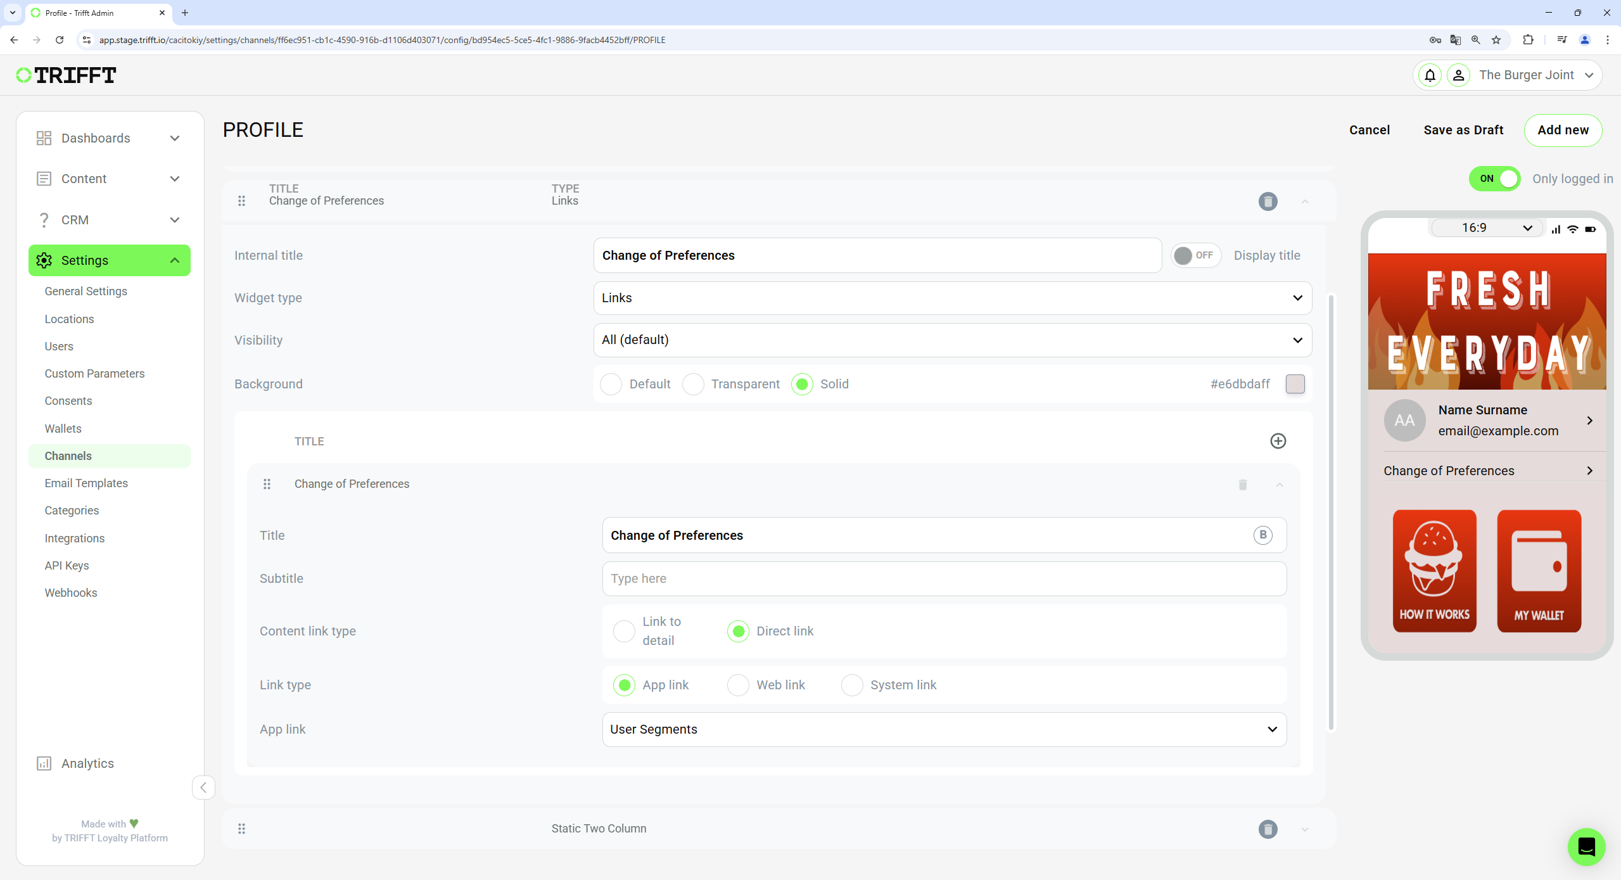Click the bold B icon in Title field
This screenshot has width=1621, height=880.
tap(1262, 535)
